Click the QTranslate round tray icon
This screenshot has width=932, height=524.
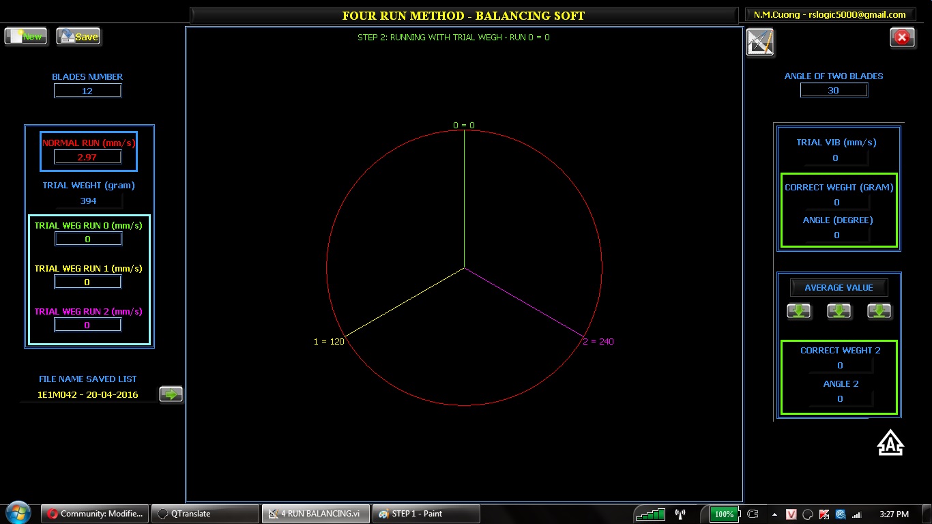(x=808, y=514)
